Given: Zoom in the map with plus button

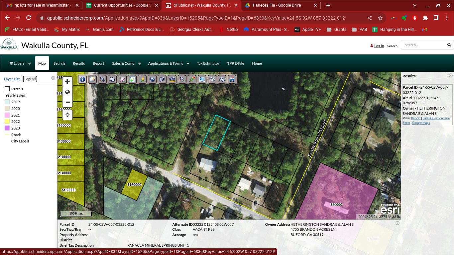Looking at the screenshot, I should pyautogui.click(x=67, y=82).
